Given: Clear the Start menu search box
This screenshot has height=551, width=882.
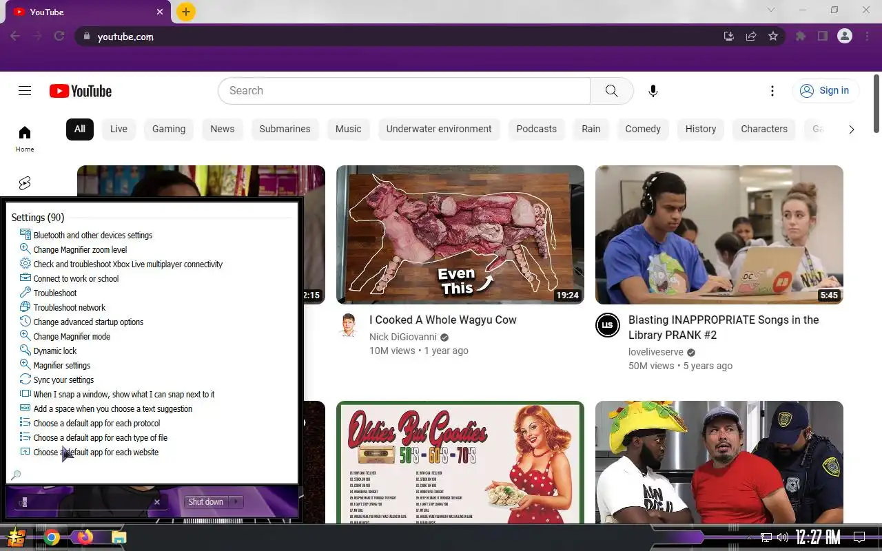Looking at the screenshot, I should pos(156,502).
